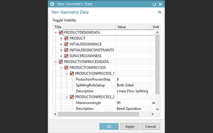Select the SplittingRollsSetup row
213x133 pixels.
pyautogui.click(x=104, y=85)
